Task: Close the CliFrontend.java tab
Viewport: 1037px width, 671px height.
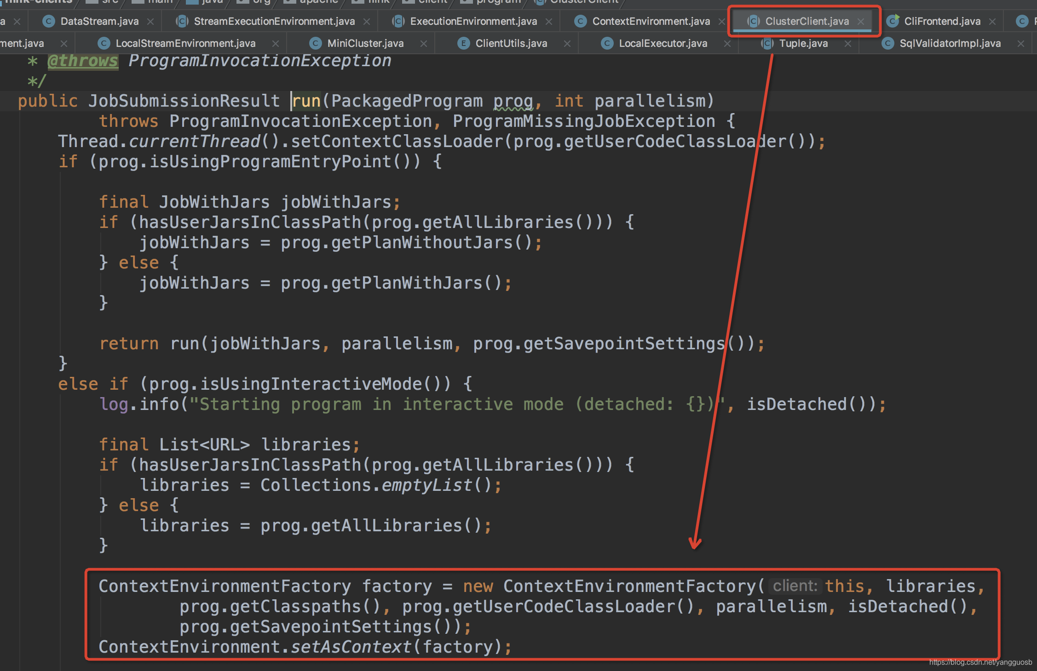Action: 992,22
